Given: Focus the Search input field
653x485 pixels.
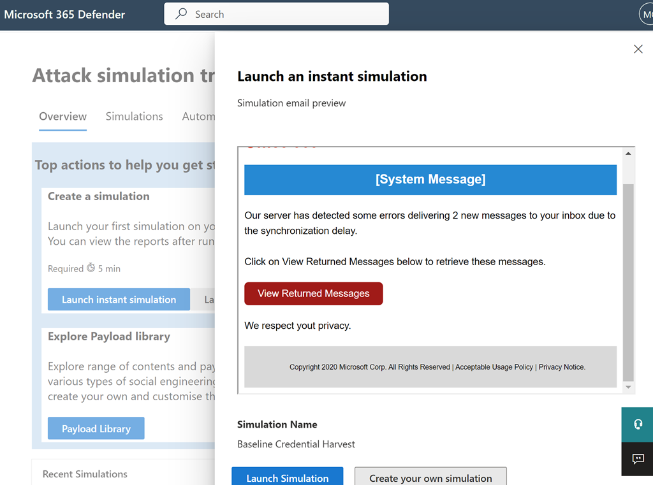Looking at the screenshot, I should pyautogui.click(x=277, y=14).
